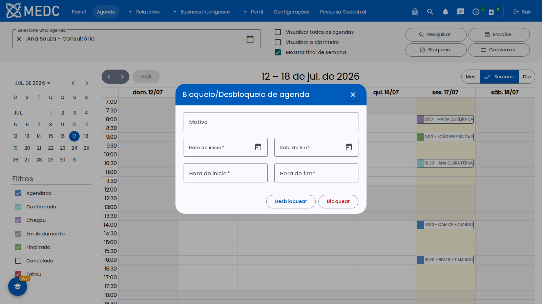
Task: Enable the Cancelado filter checkbox
Action: point(18,261)
